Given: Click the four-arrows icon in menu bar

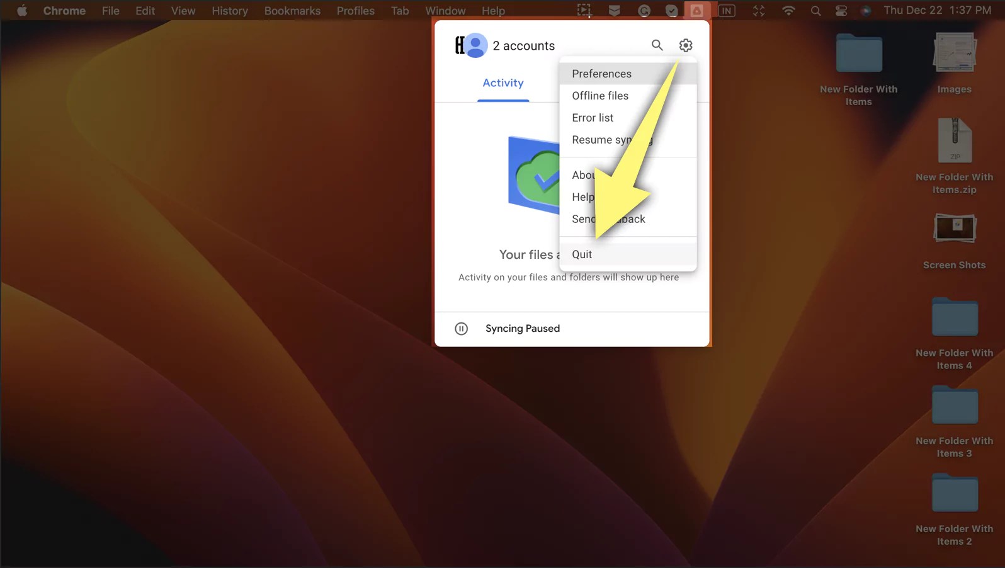Looking at the screenshot, I should [x=759, y=11].
